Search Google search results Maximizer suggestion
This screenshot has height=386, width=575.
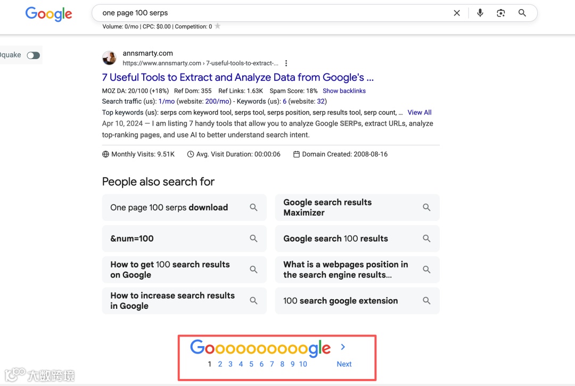tap(357, 208)
